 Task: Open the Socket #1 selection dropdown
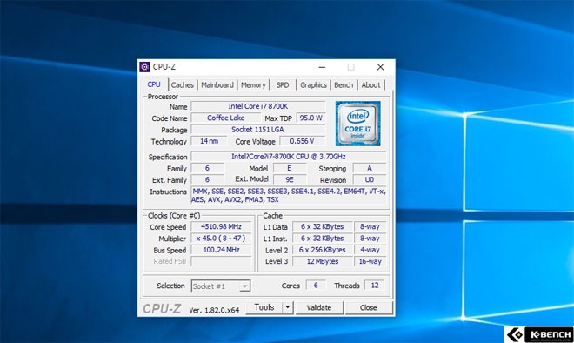click(221, 286)
